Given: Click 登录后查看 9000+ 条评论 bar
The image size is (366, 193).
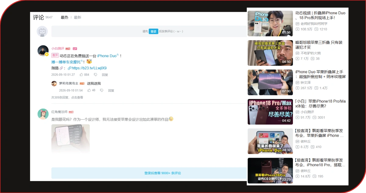Looking at the screenshot, I should (149, 173).
